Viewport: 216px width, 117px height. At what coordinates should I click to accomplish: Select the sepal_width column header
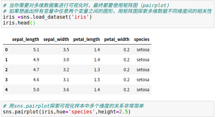tap(56, 39)
